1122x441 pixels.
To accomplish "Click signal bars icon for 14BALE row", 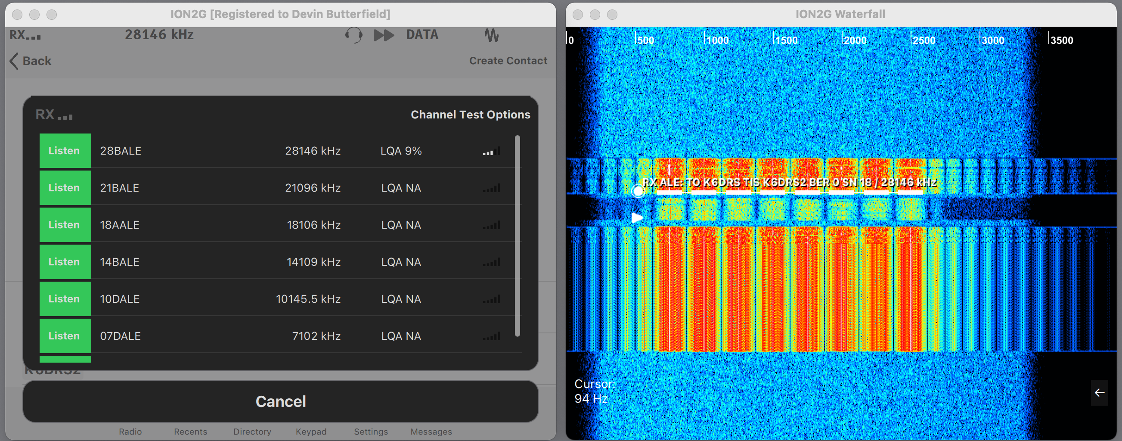I will (x=492, y=262).
